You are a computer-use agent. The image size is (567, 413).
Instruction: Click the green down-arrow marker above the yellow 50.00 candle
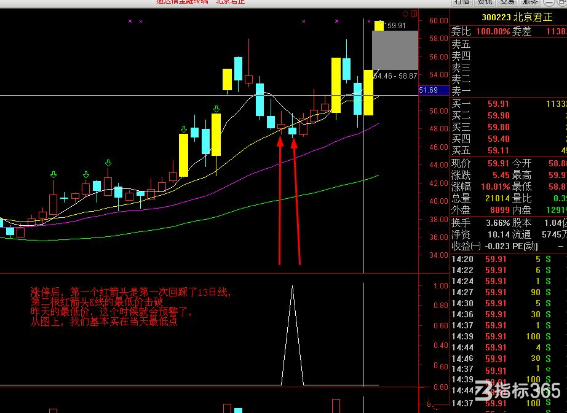click(216, 109)
